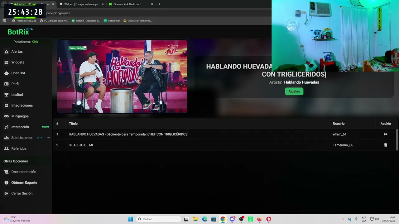Viewport: 399px width, 224px height.
Task: Click the Interacción music note icon
Action: point(6,127)
